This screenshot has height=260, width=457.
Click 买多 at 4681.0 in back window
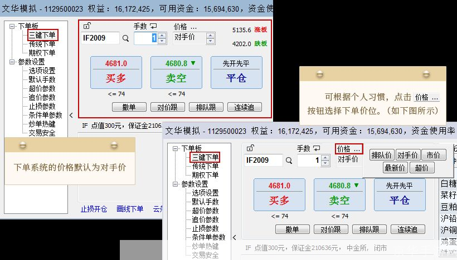[x=116, y=73]
